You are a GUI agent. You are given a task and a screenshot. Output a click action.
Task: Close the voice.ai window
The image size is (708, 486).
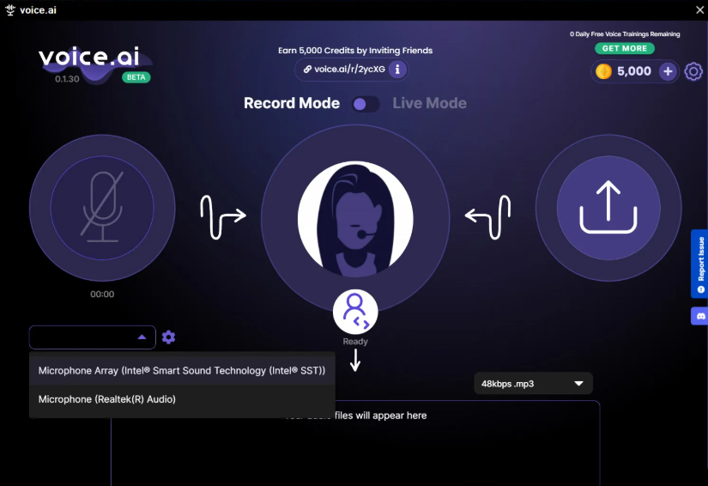click(x=699, y=10)
